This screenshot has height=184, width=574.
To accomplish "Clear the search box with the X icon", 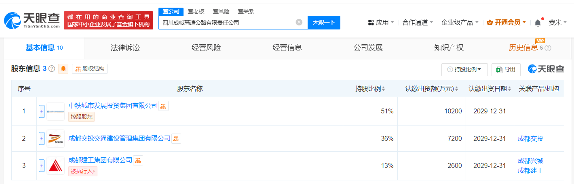I will coord(299,22).
